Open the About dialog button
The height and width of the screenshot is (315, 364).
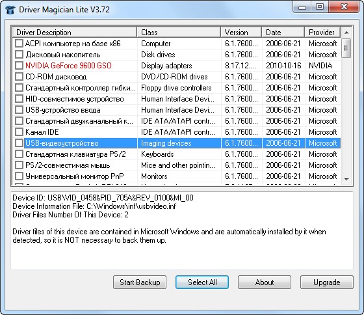(265, 282)
